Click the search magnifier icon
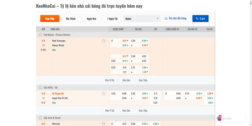The width and height of the screenshot is (252, 126). click(x=166, y=19)
